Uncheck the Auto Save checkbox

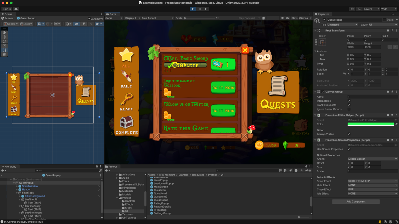[89, 19]
